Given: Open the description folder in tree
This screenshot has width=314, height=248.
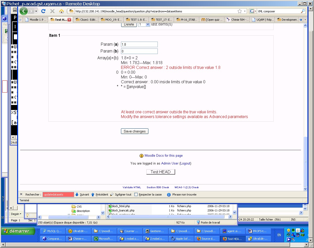Looking at the screenshot, I should click(81, 211).
